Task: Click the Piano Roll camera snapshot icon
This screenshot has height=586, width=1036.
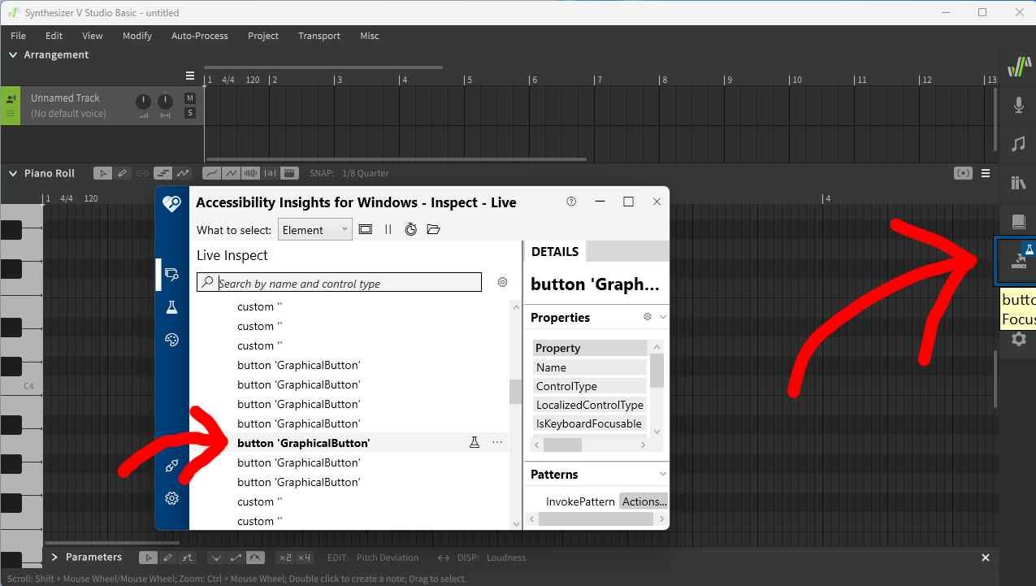Action: (x=963, y=173)
